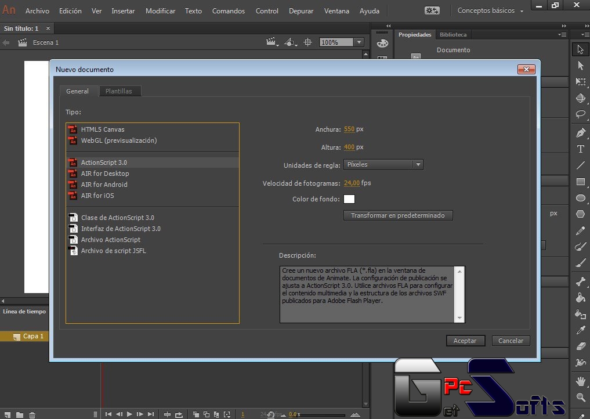Select the Pencil tool
590x419 pixels.
point(580,230)
